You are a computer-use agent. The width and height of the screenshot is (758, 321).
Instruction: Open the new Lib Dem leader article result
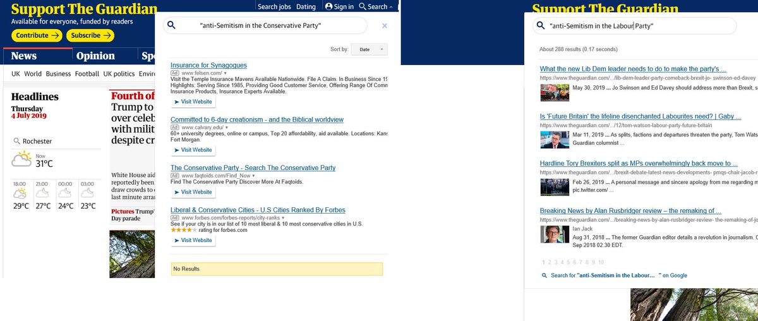pyautogui.click(x=633, y=69)
